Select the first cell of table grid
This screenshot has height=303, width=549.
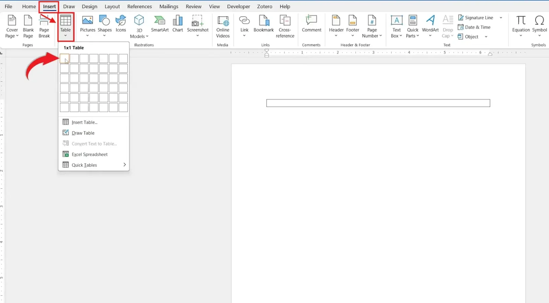point(65,59)
